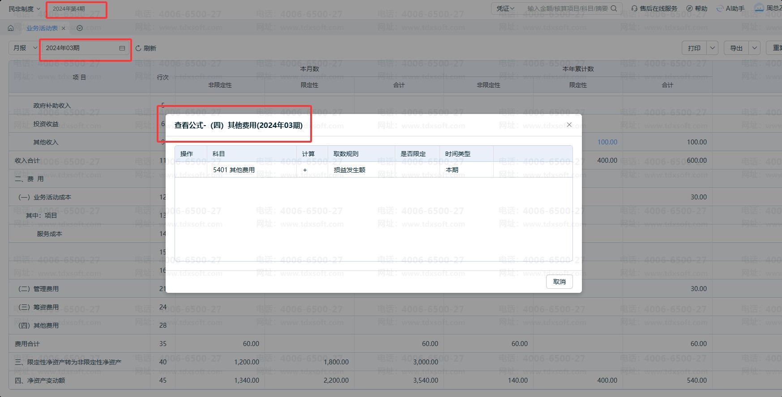
Task: Expand the 打印 dropdown arrow
Action: coord(713,48)
